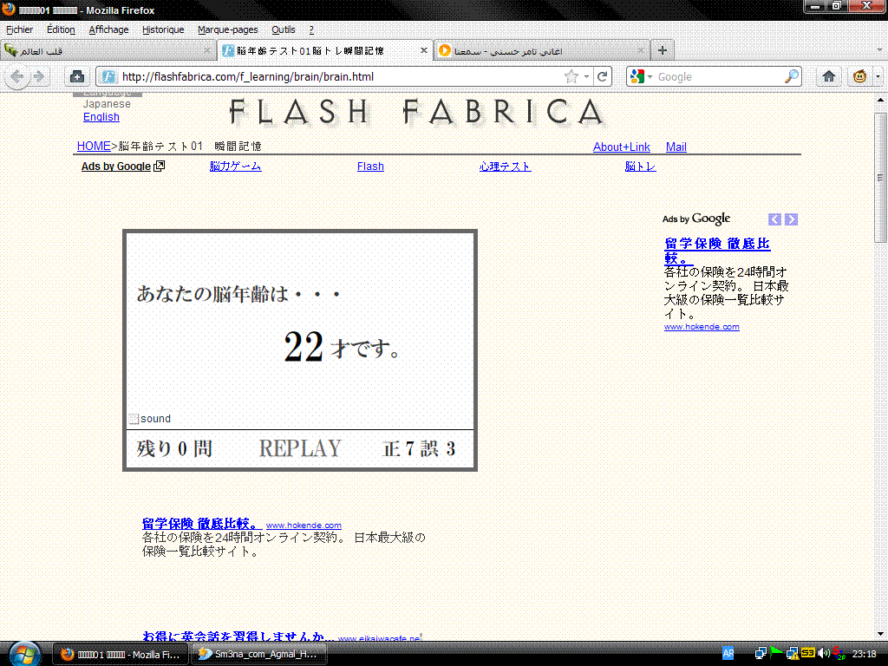888x666 pixels.
Task: Open the home page via the Home icon
Action: pos(828,76)
